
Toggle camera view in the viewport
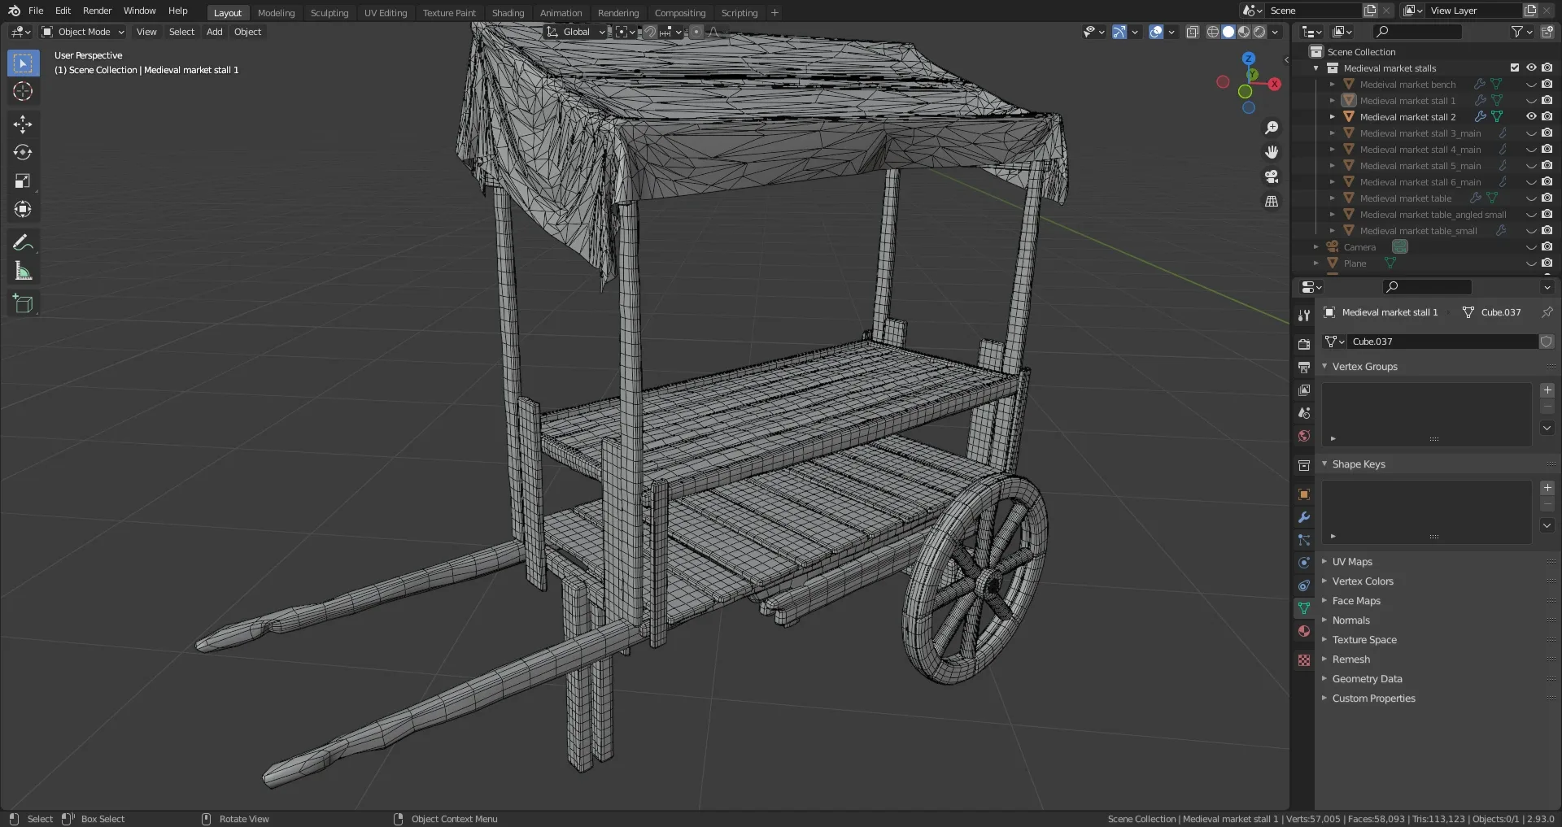(1272, 176)
